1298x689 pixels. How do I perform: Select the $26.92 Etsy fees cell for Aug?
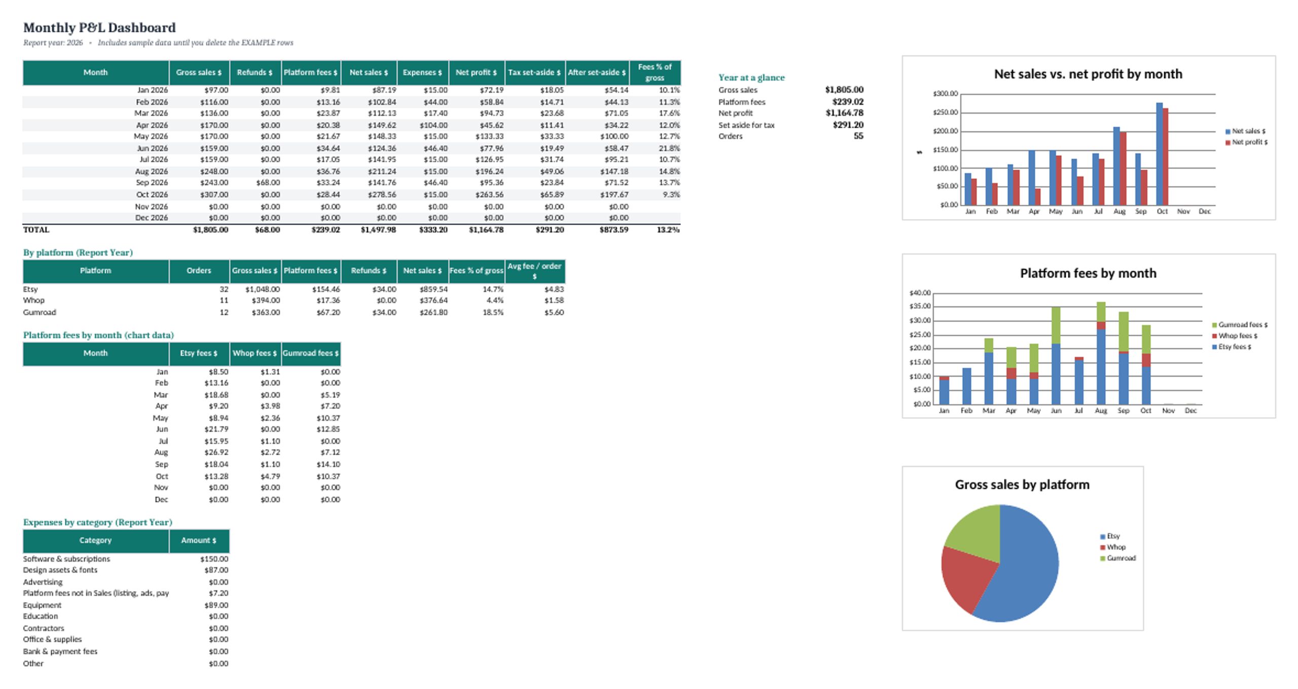click(x=217, y=452)
